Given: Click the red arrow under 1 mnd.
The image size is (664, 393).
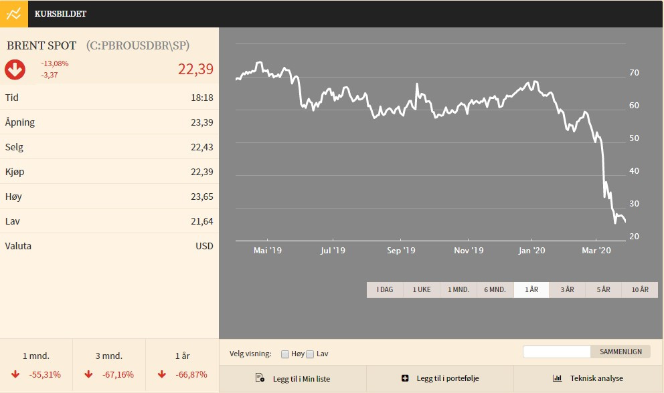Looking at the screenshot, I should click(15, 374).
